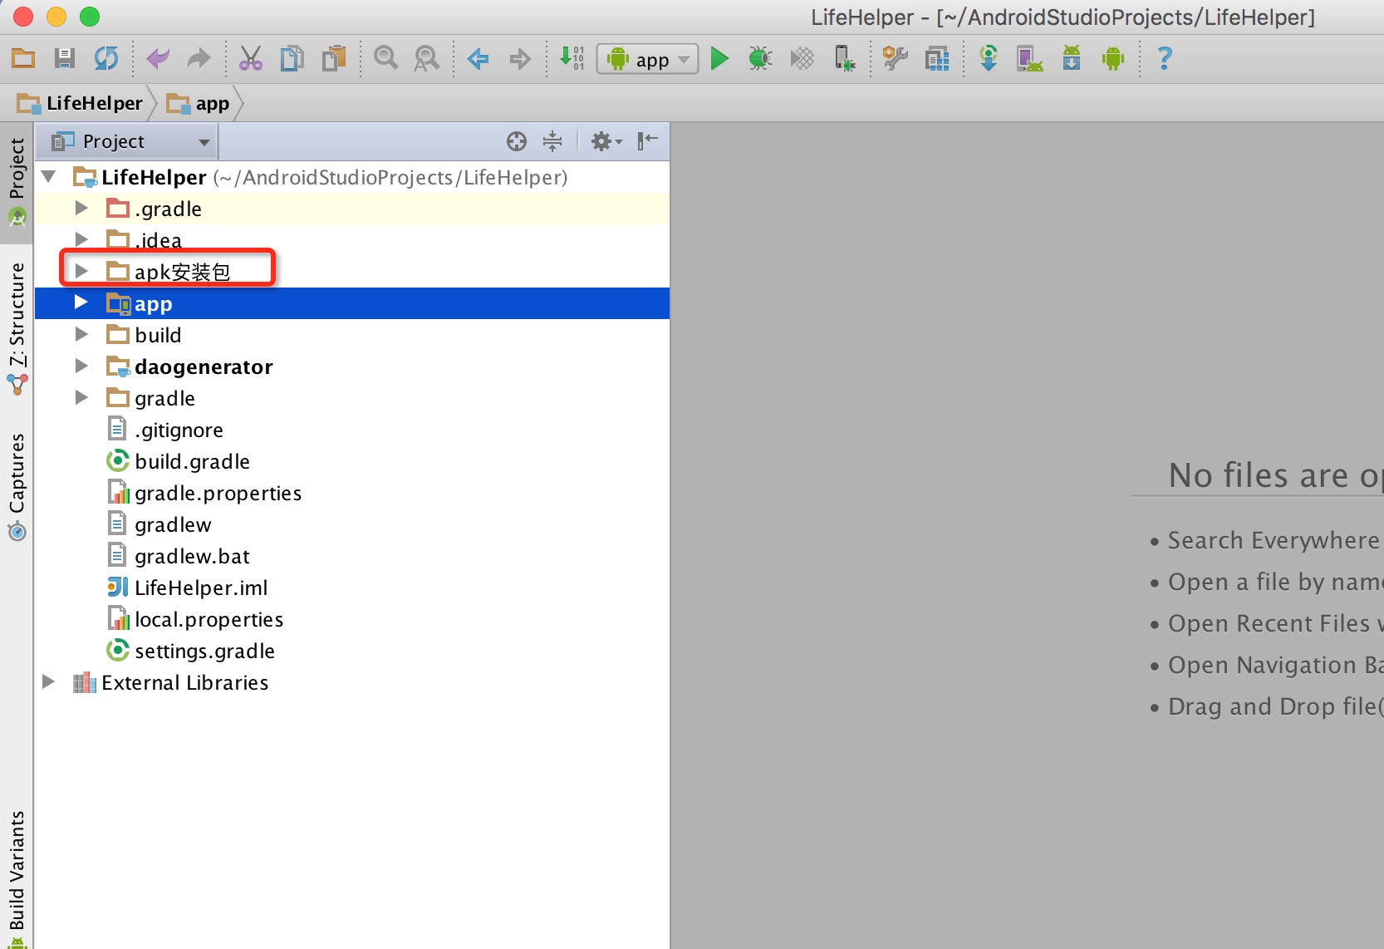1384x949 pixels.
Task: Click the Make Project build icon
Action: coord(572,58)
